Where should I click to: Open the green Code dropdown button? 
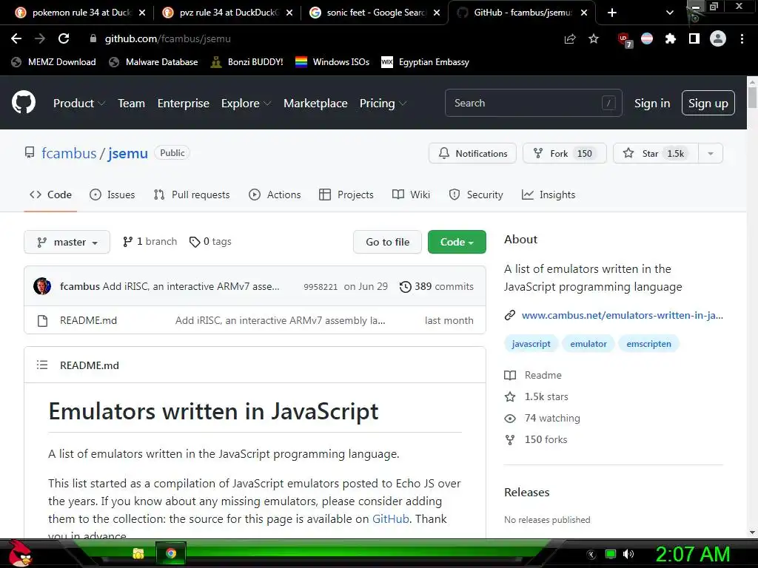coord(457,242)
